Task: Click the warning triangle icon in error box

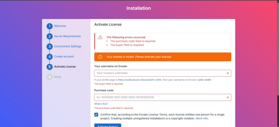Action: point(100,37)
